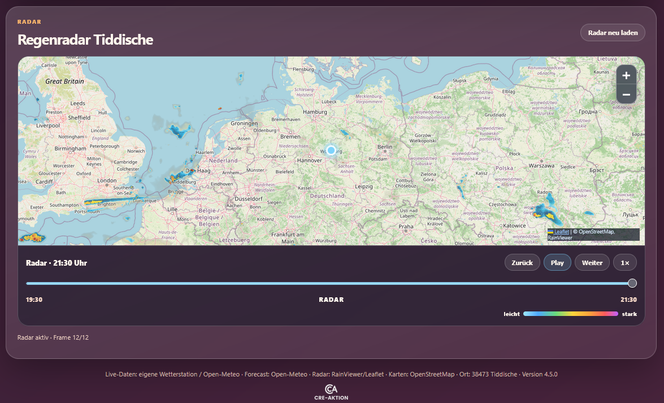Click the Praha label on the map
The height and width of the screenshot is (403, 664).
pos(406,226)
